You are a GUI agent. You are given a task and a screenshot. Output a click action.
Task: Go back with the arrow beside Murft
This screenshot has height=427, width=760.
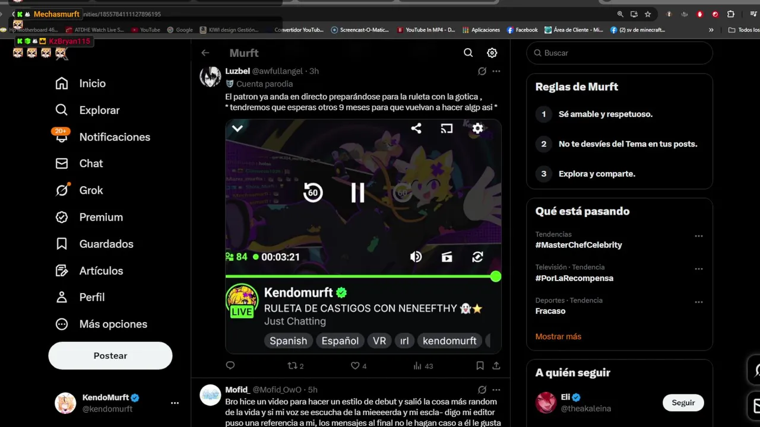(205, 53)
